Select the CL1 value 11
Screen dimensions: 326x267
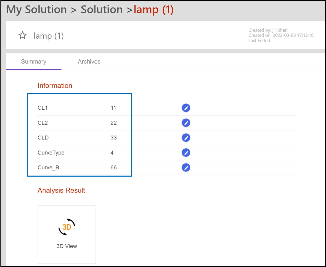[x=113, y=108]
